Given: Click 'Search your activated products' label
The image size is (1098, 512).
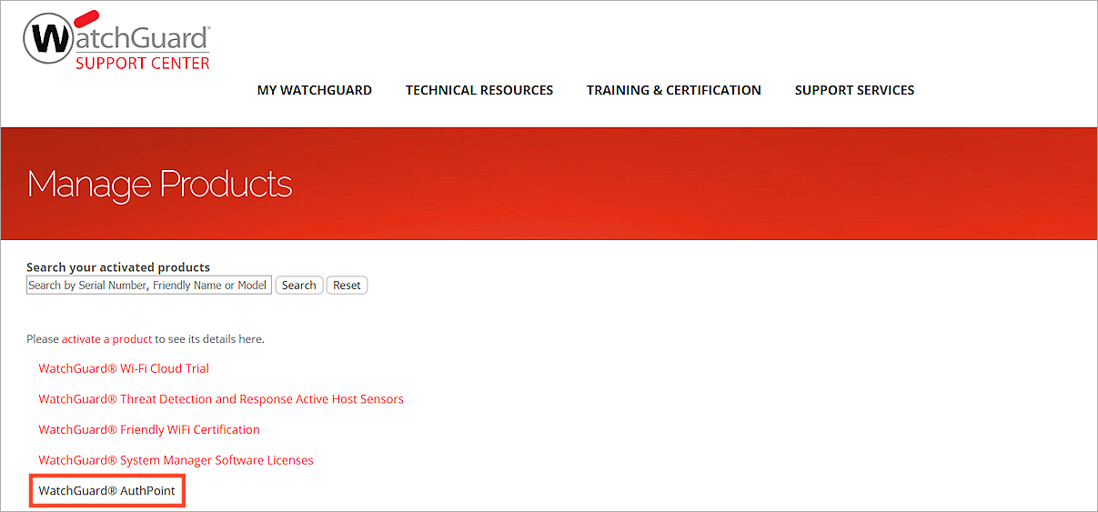Looking at the screenshot, I should click(x=118, y=267).
